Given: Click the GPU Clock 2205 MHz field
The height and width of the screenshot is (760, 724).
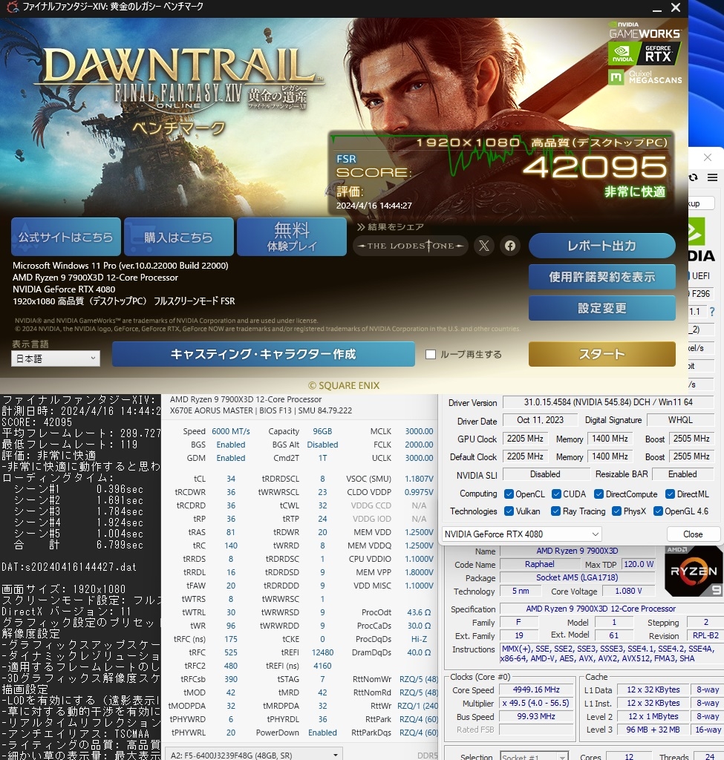Looking at the screenshot, I should point(525,439).
